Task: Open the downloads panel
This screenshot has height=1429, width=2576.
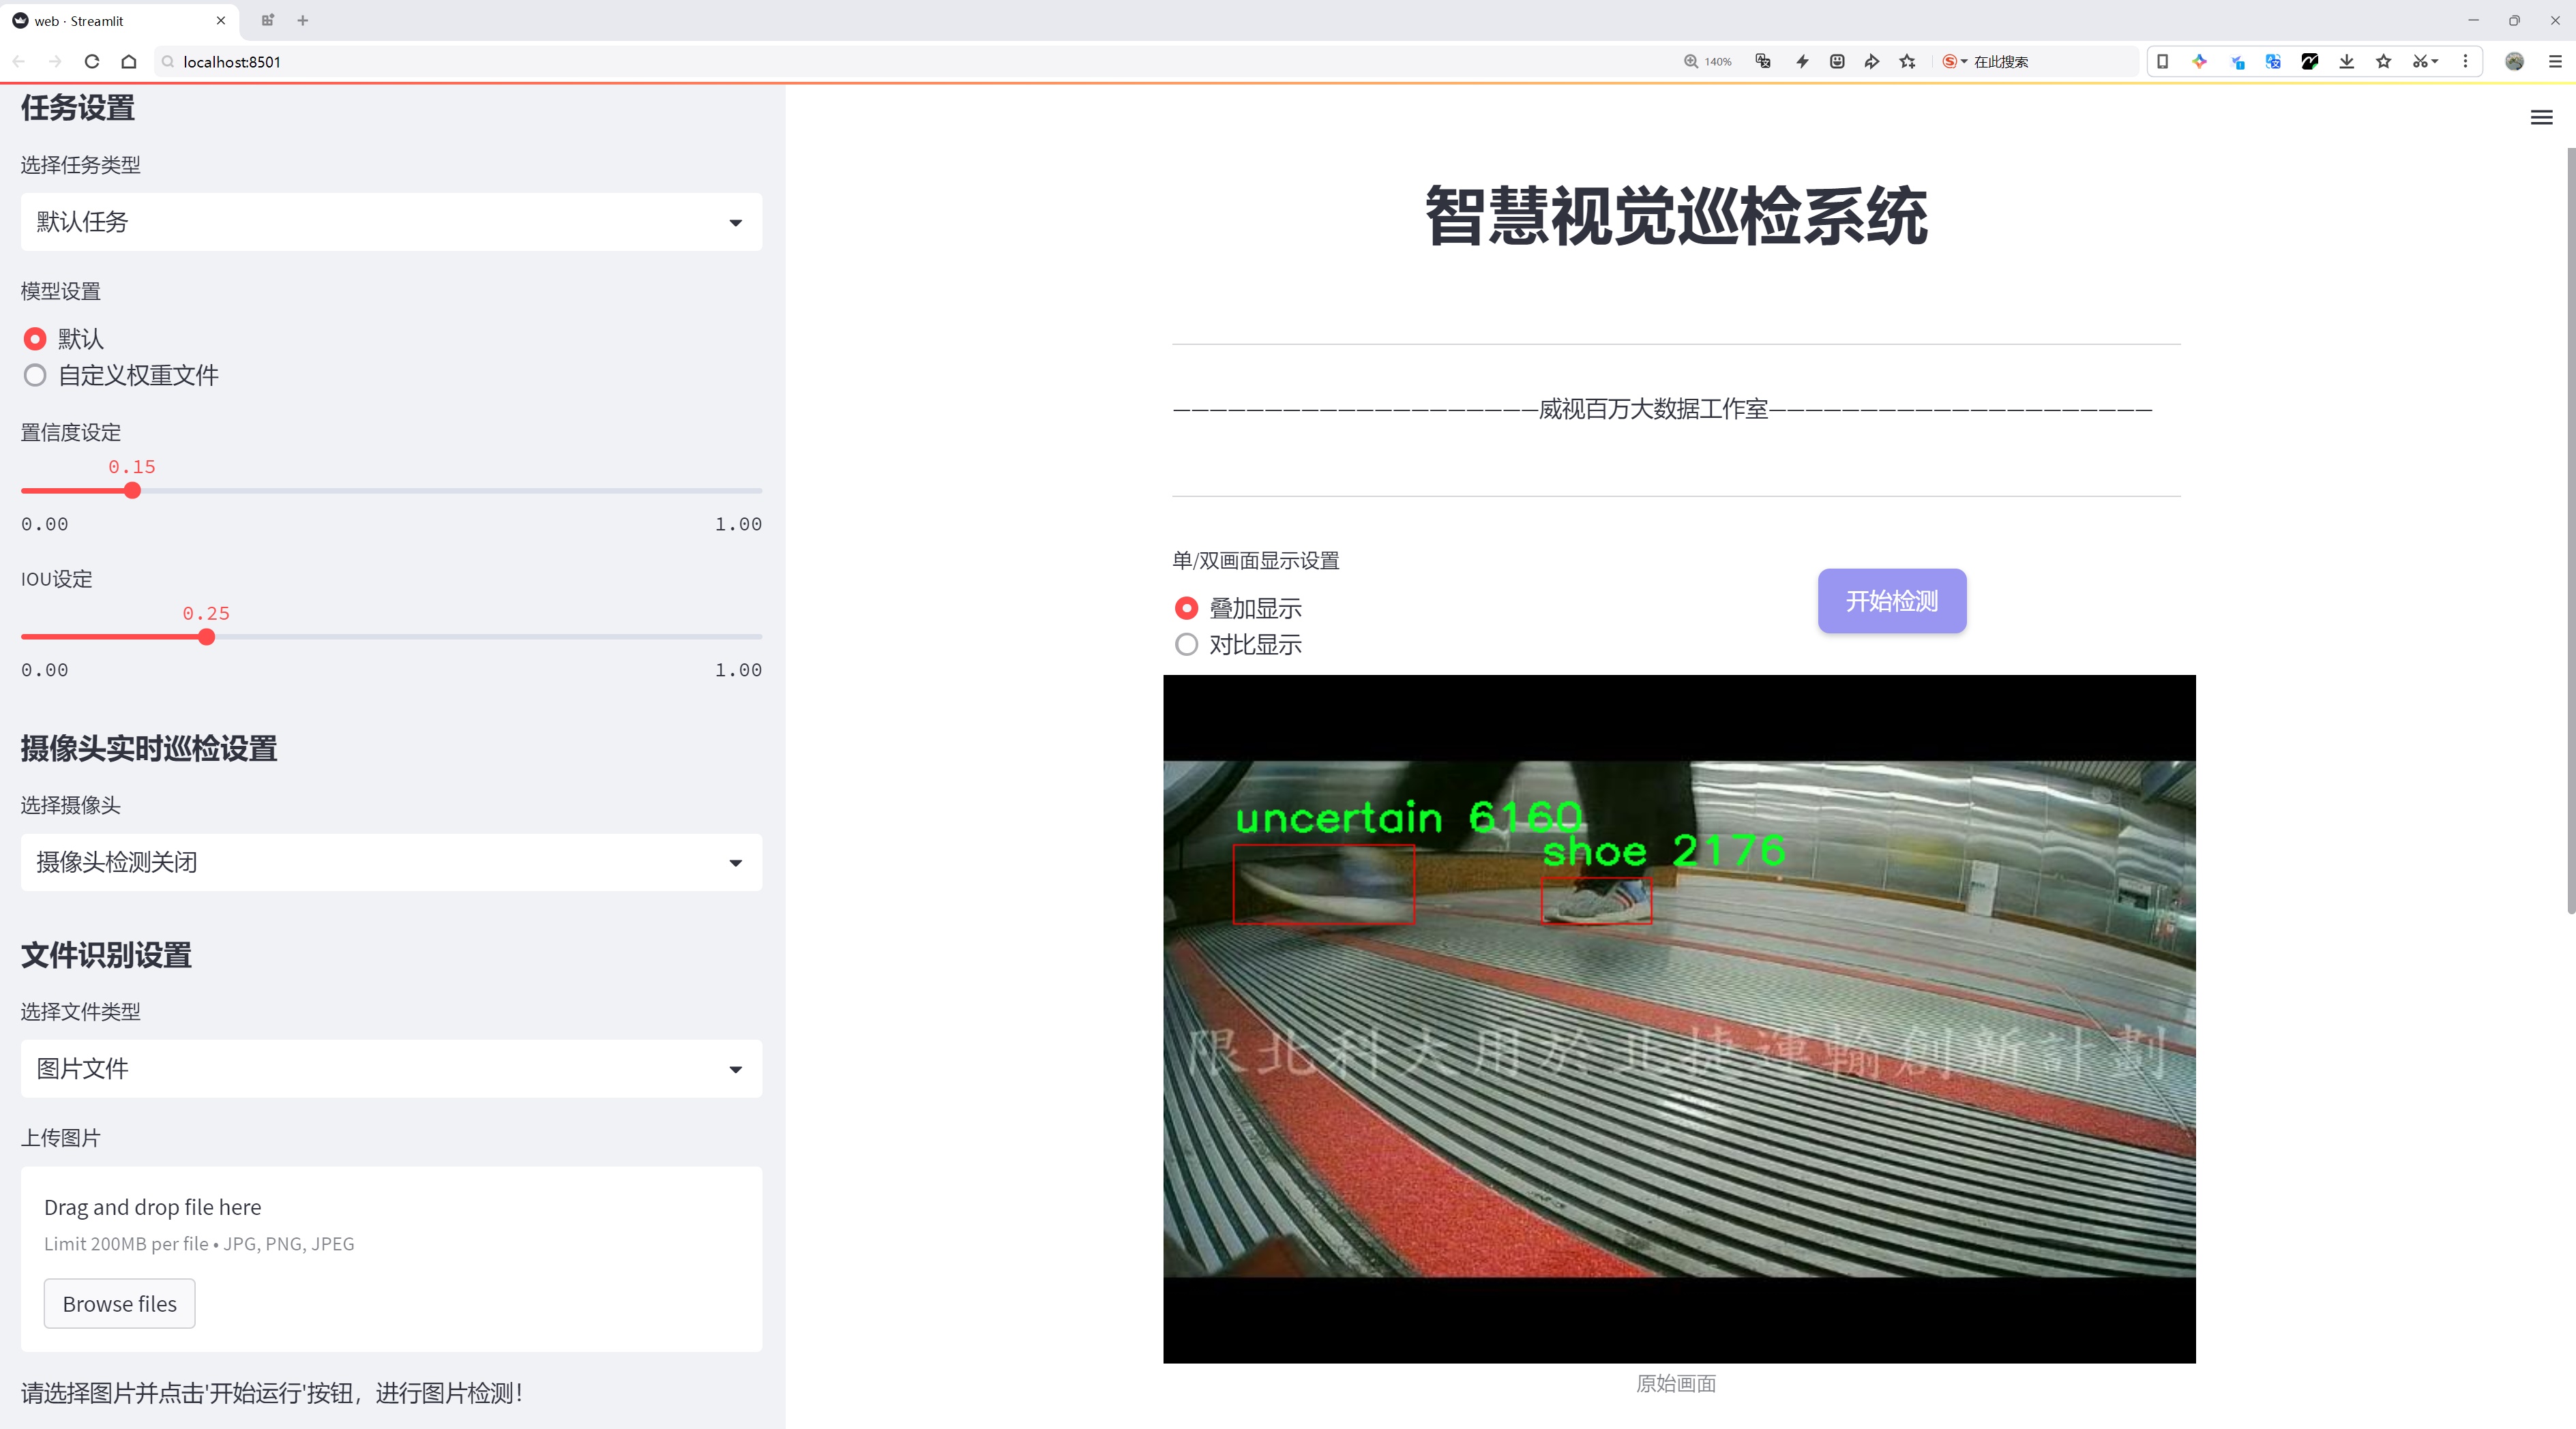Action: tap(2347, 62)
